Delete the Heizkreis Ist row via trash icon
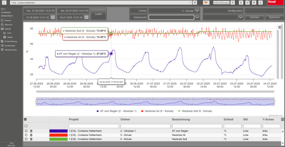 coord(31,135)
